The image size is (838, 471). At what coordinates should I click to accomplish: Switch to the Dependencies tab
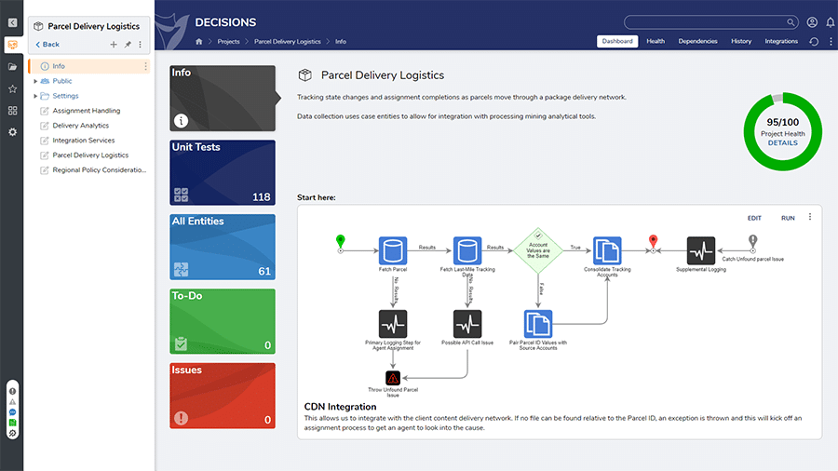click(x=697, y=42)
